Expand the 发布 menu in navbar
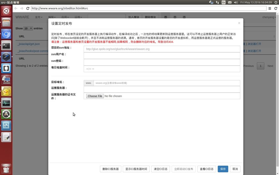The image size is (279, 175). tap(39, 17)
